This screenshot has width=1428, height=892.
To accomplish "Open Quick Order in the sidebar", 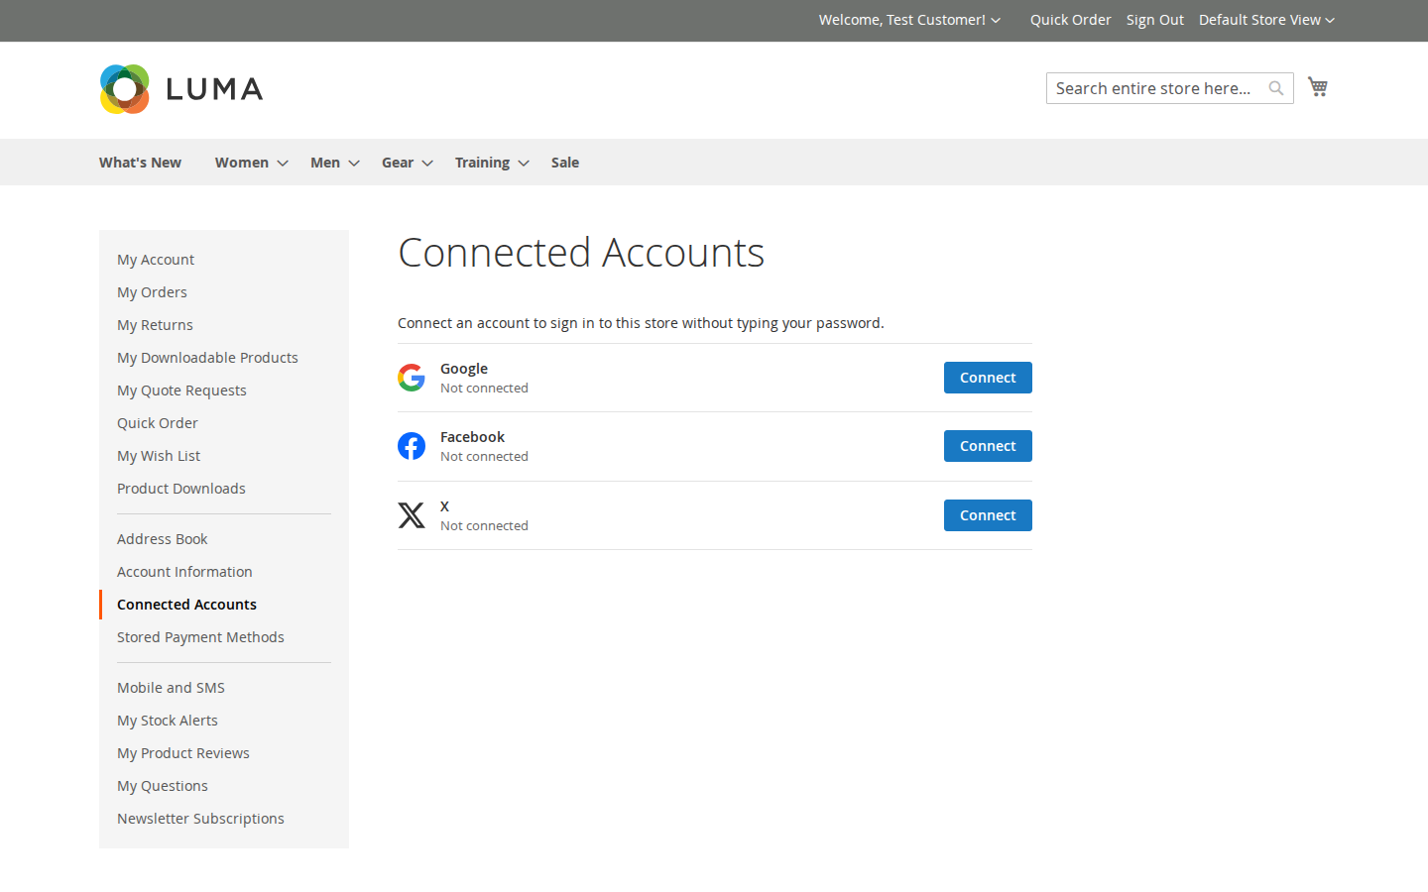I will click(158, 423).
